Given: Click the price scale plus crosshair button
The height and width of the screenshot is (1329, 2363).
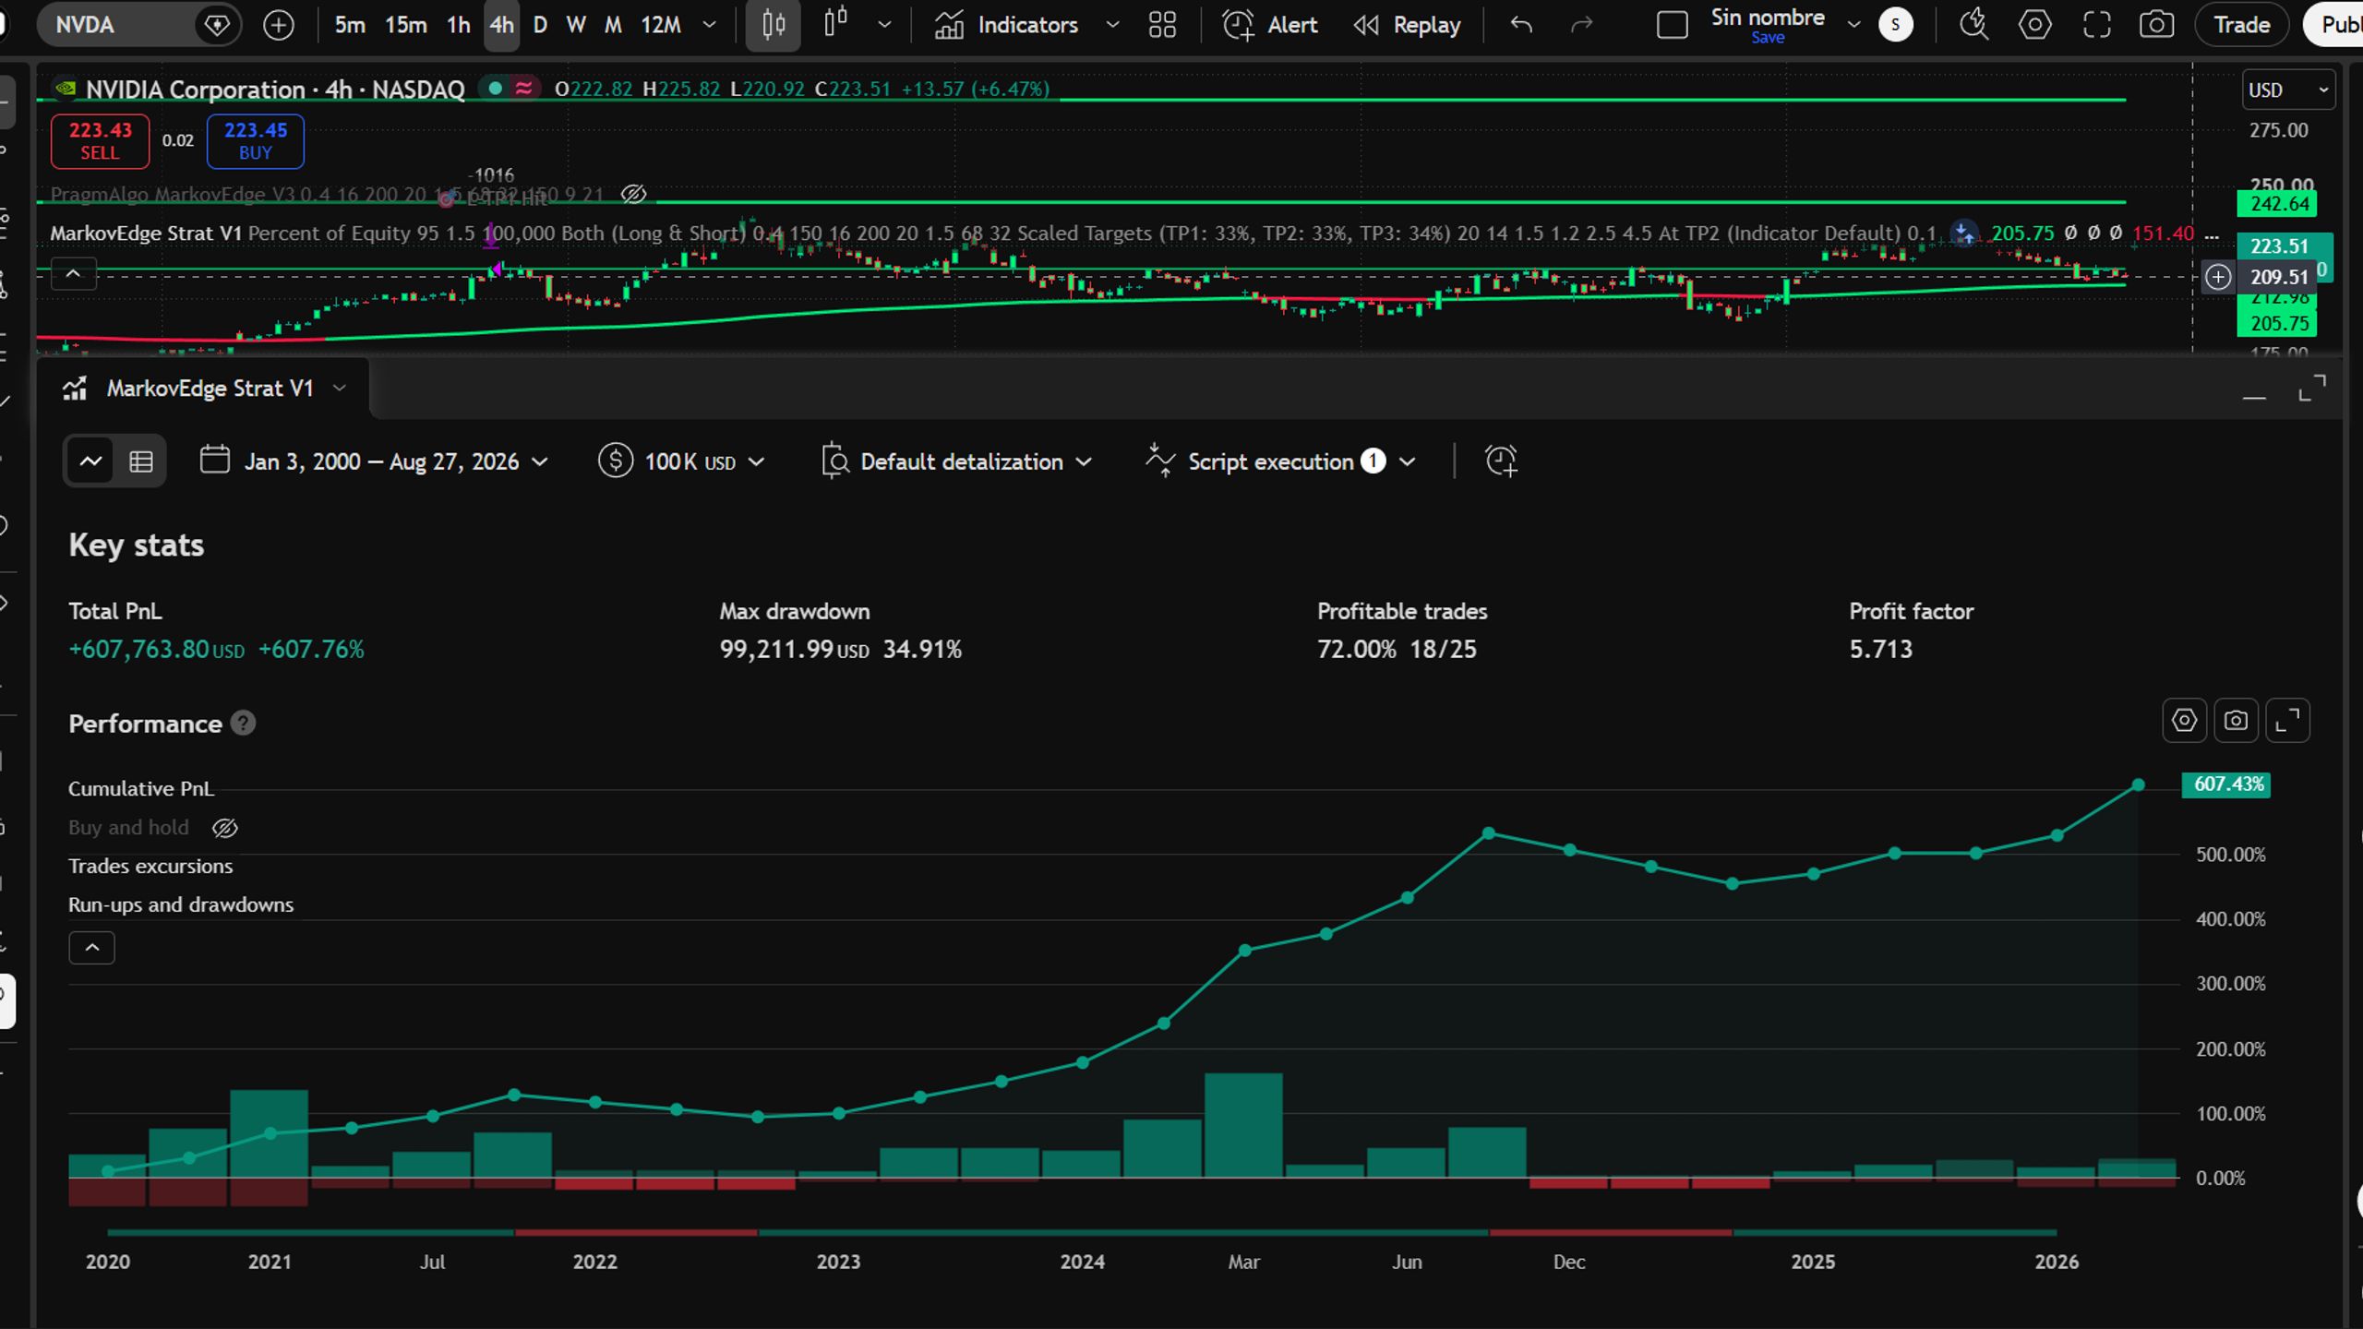Looking at the screenshot, I should point(2218,277).
